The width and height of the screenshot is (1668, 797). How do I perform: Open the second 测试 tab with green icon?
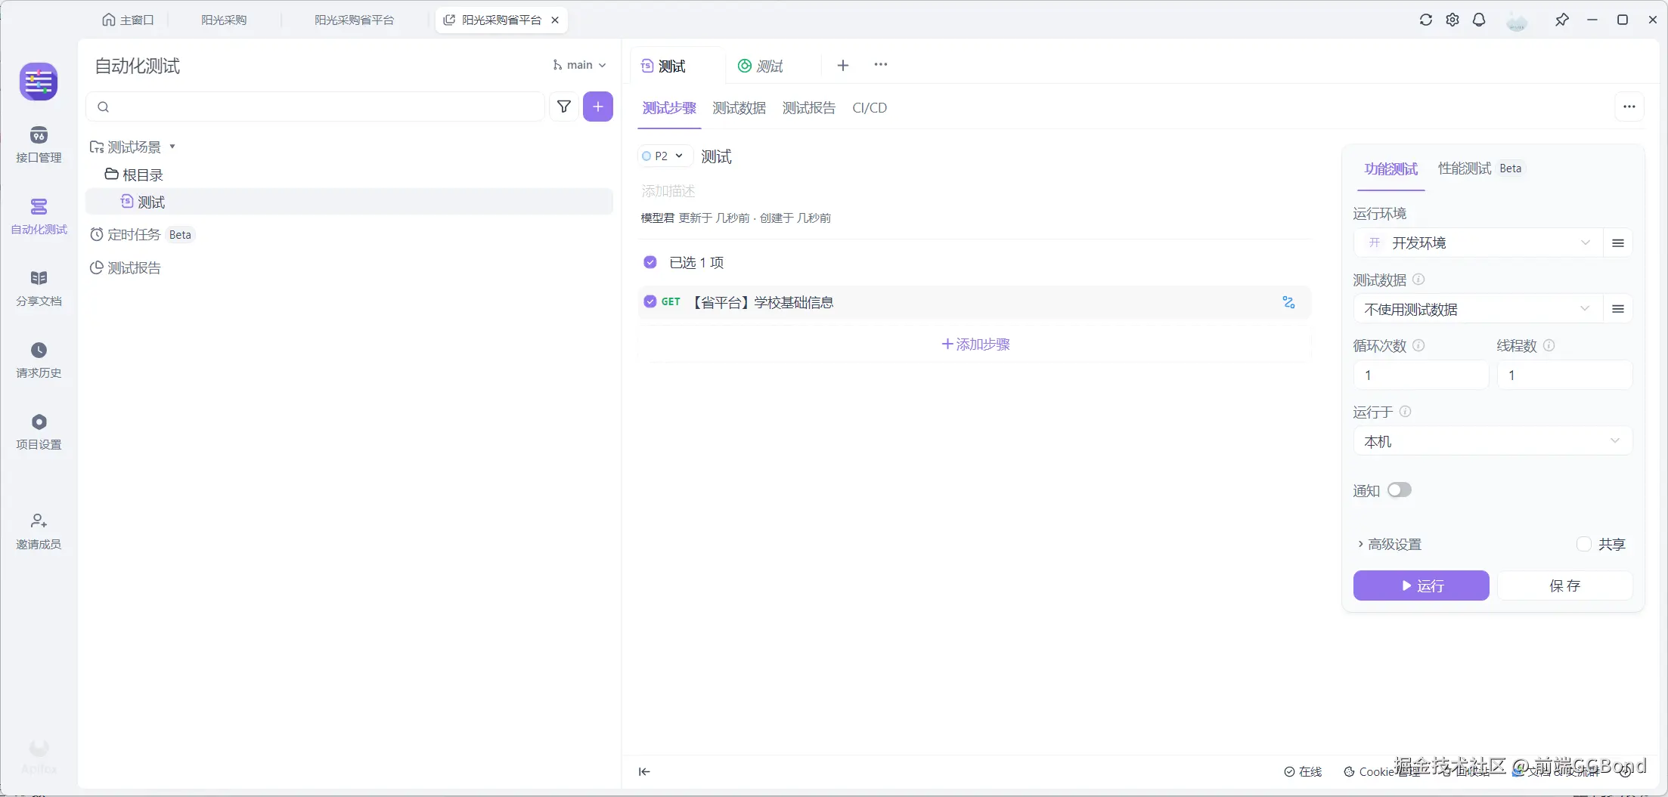[761, 66]
